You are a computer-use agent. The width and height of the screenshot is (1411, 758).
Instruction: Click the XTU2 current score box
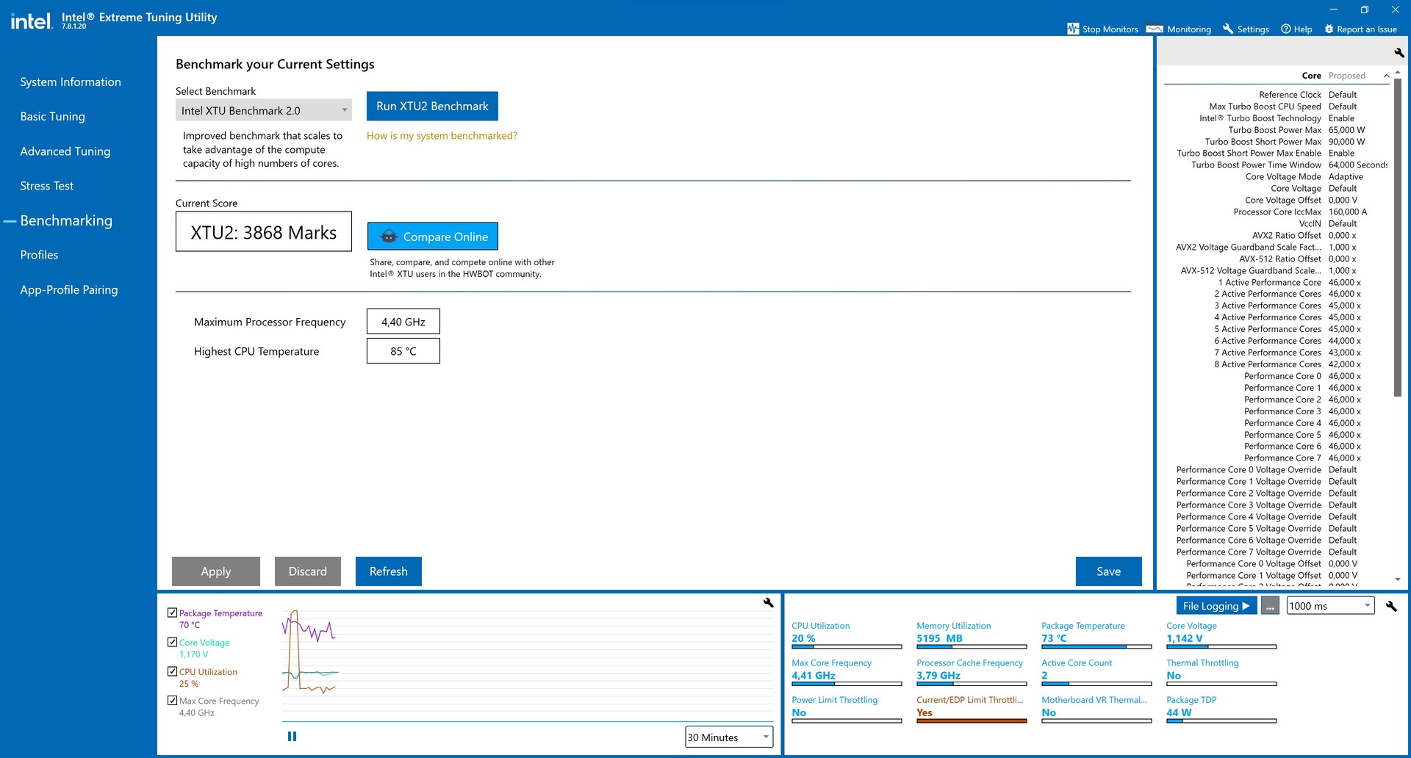(x=264, y=232)
